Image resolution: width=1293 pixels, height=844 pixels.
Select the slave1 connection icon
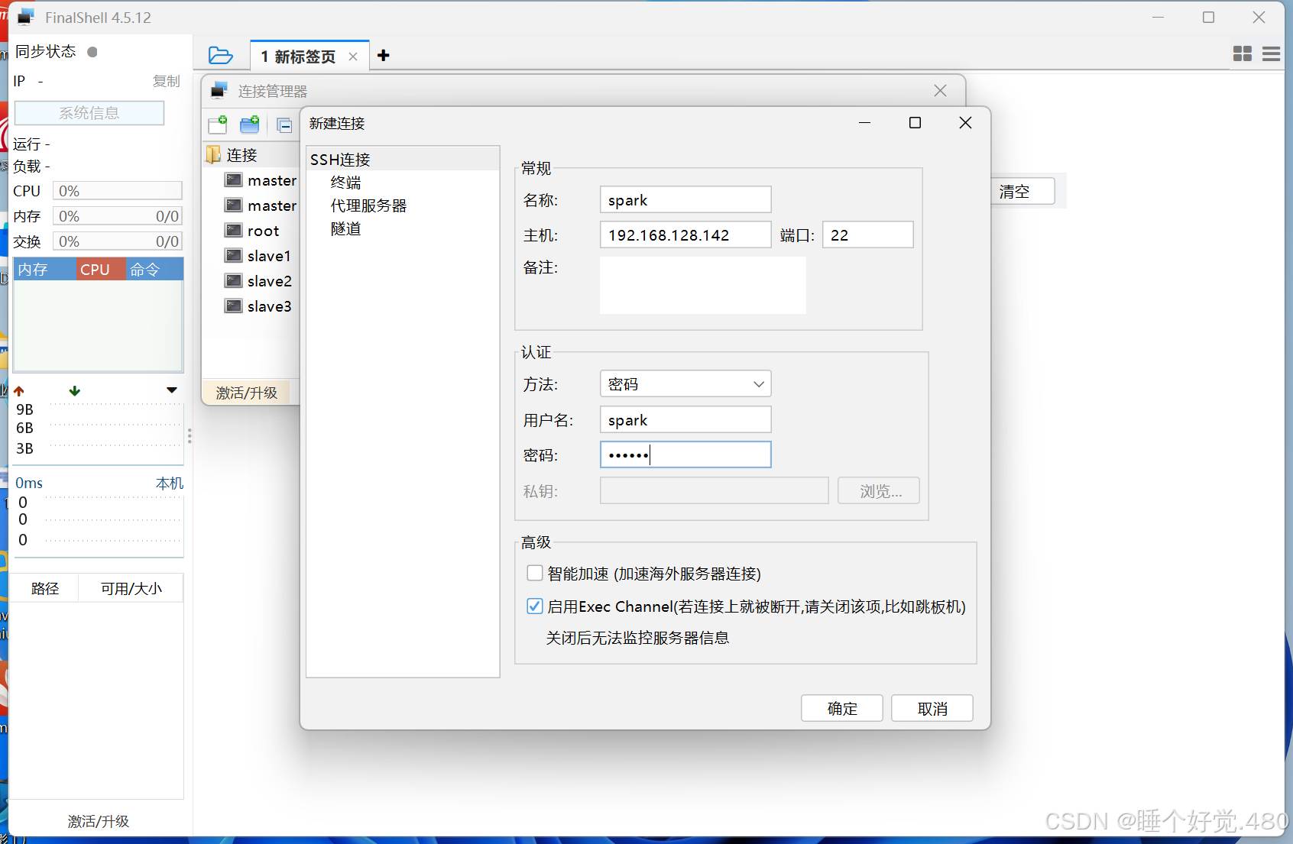pyautogui.click(x=233, y=255)
